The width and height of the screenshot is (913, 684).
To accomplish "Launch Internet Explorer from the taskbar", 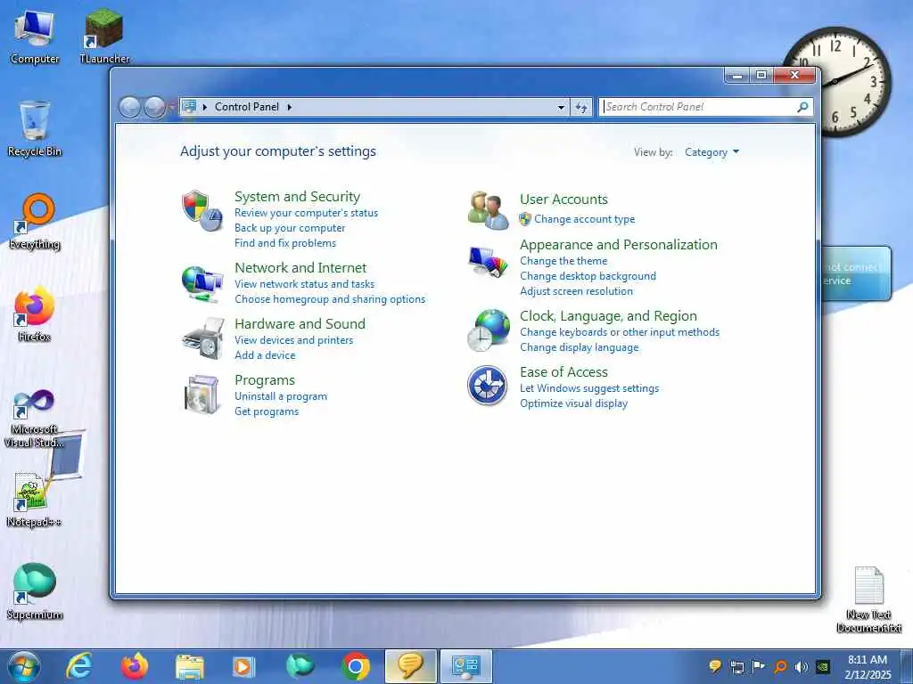I will click(x=79, y=666).
